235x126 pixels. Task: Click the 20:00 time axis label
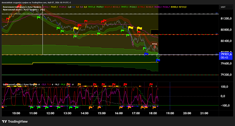[x=187, y=113]
